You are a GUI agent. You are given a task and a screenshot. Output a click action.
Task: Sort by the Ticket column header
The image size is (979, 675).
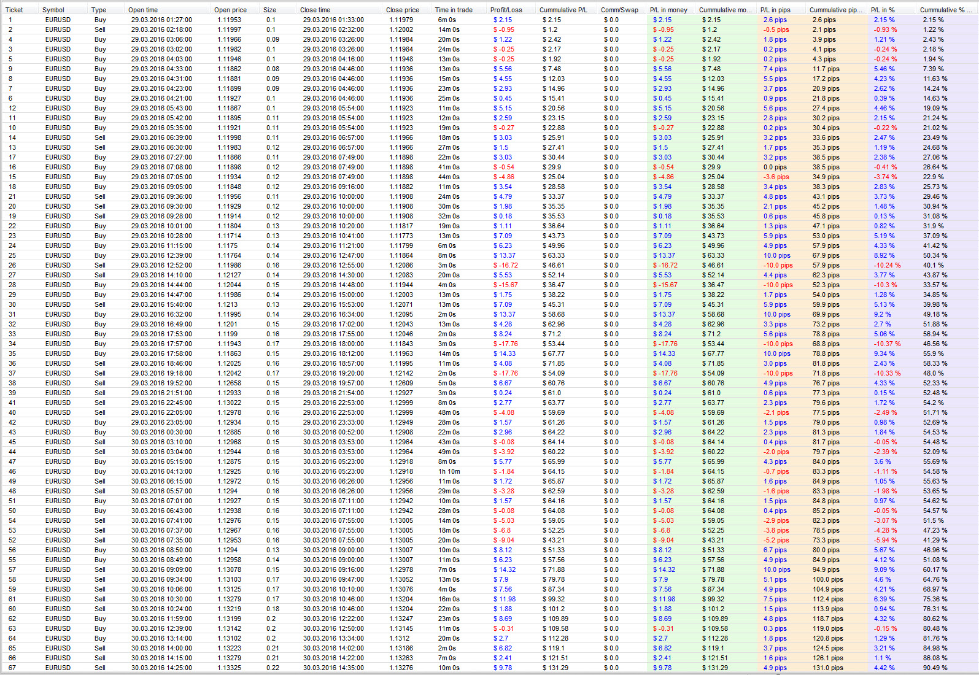[14, 10]
